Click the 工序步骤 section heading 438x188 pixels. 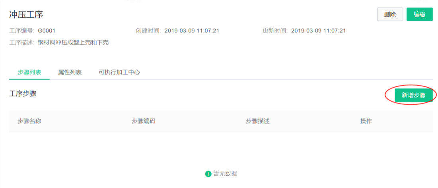pos(23,94)
